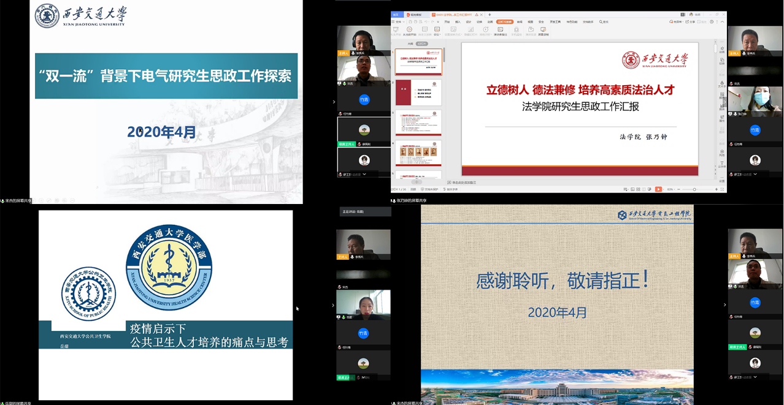Image resolution: width=784 pixels, height=405 pixels.
Task: Open the 文件 file menu dropdown
Action: click(398, 22)
